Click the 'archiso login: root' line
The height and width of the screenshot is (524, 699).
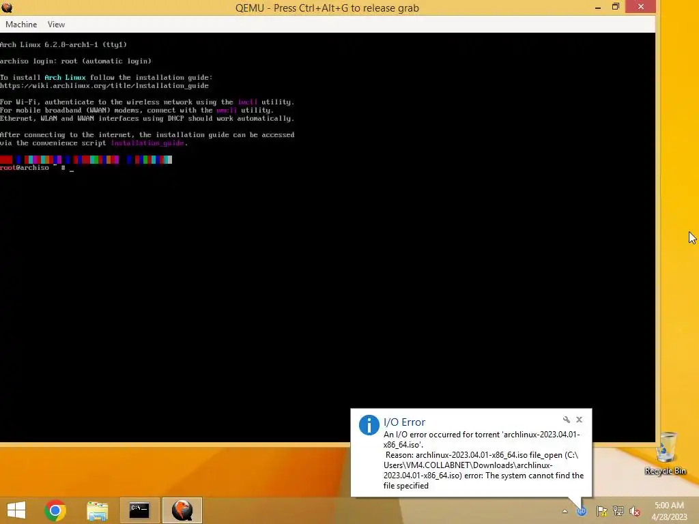[76, 61]
